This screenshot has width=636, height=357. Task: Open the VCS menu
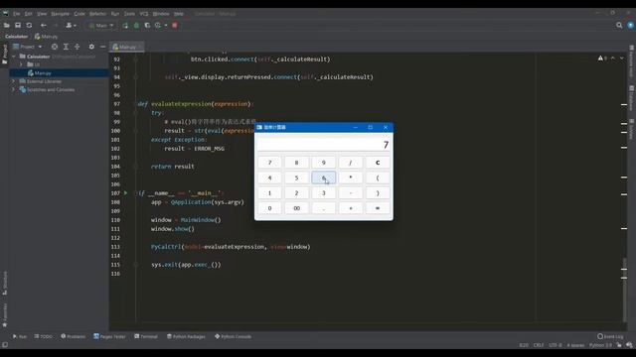point(144,14)
